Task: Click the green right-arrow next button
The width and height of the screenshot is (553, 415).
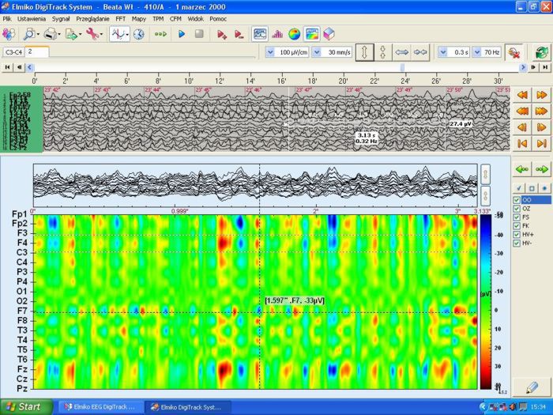Action: pyautogui.click(x=541, y=168)
